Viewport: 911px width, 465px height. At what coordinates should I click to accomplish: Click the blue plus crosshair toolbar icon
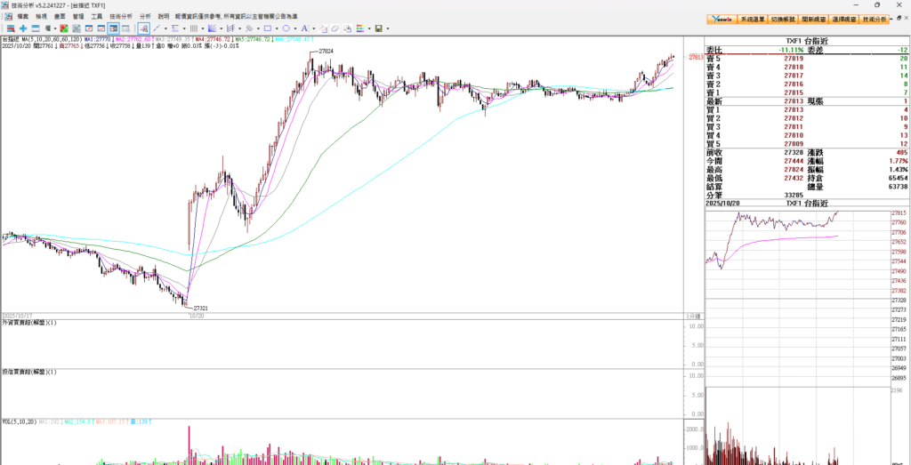23,28
